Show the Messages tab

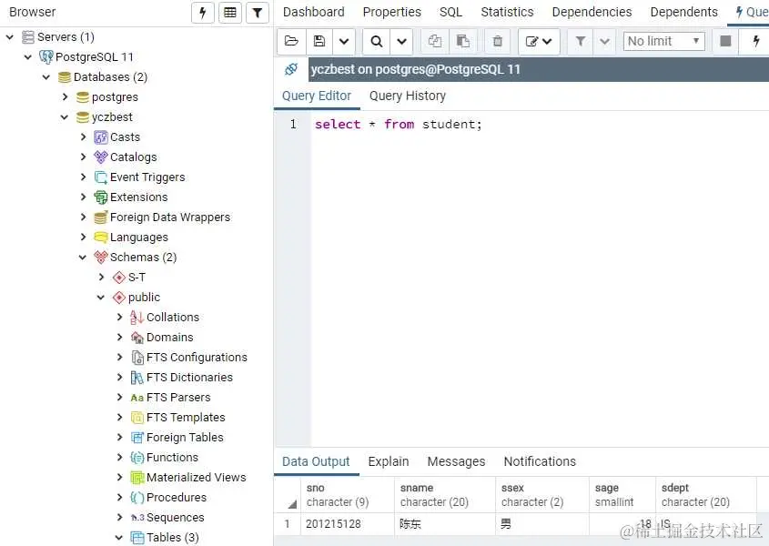456,461
